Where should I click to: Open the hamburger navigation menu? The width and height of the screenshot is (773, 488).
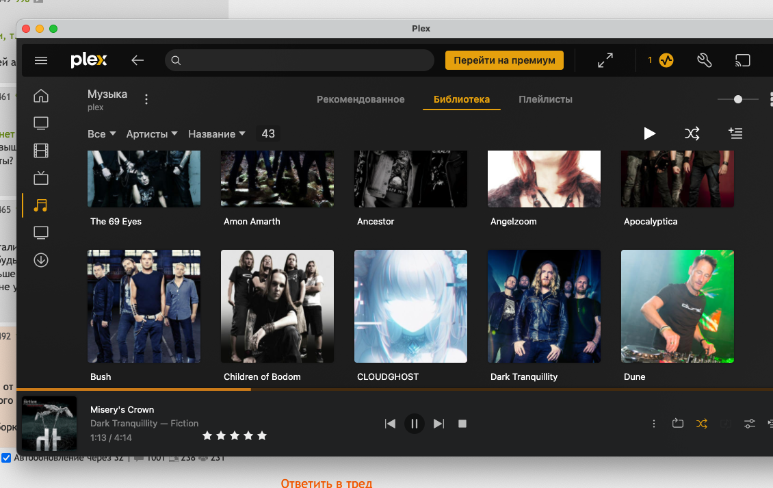coord(41,60)
